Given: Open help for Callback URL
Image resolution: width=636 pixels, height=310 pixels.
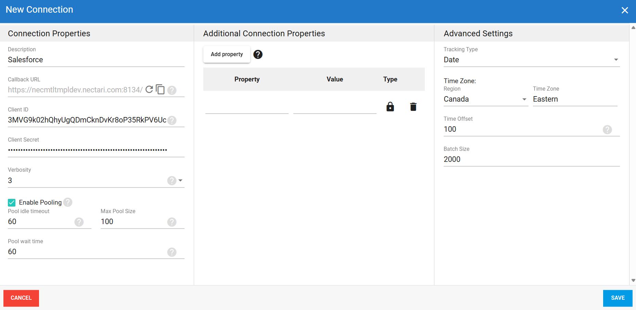Looking at the screenshot, I should (172, 90).
